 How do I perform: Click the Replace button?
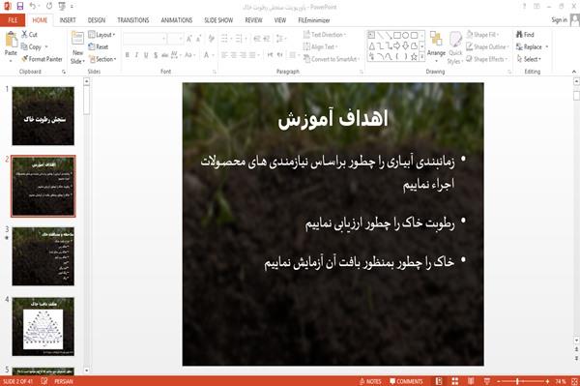(532, 46)
